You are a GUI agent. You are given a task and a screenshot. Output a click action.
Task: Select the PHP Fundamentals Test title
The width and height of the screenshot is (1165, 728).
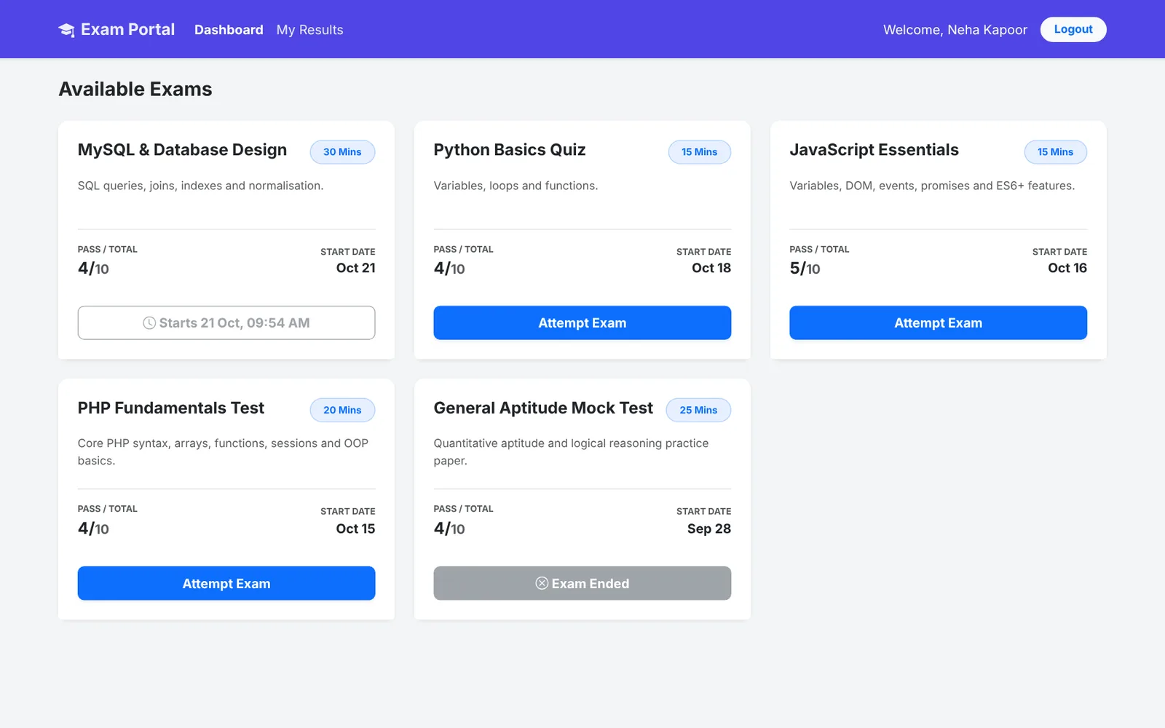tap(171, 408)
